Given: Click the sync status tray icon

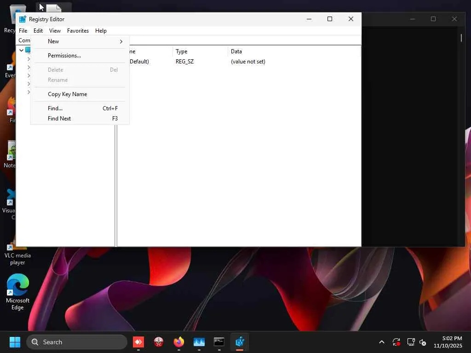Looking at the screenshot, I should point(396,342).
